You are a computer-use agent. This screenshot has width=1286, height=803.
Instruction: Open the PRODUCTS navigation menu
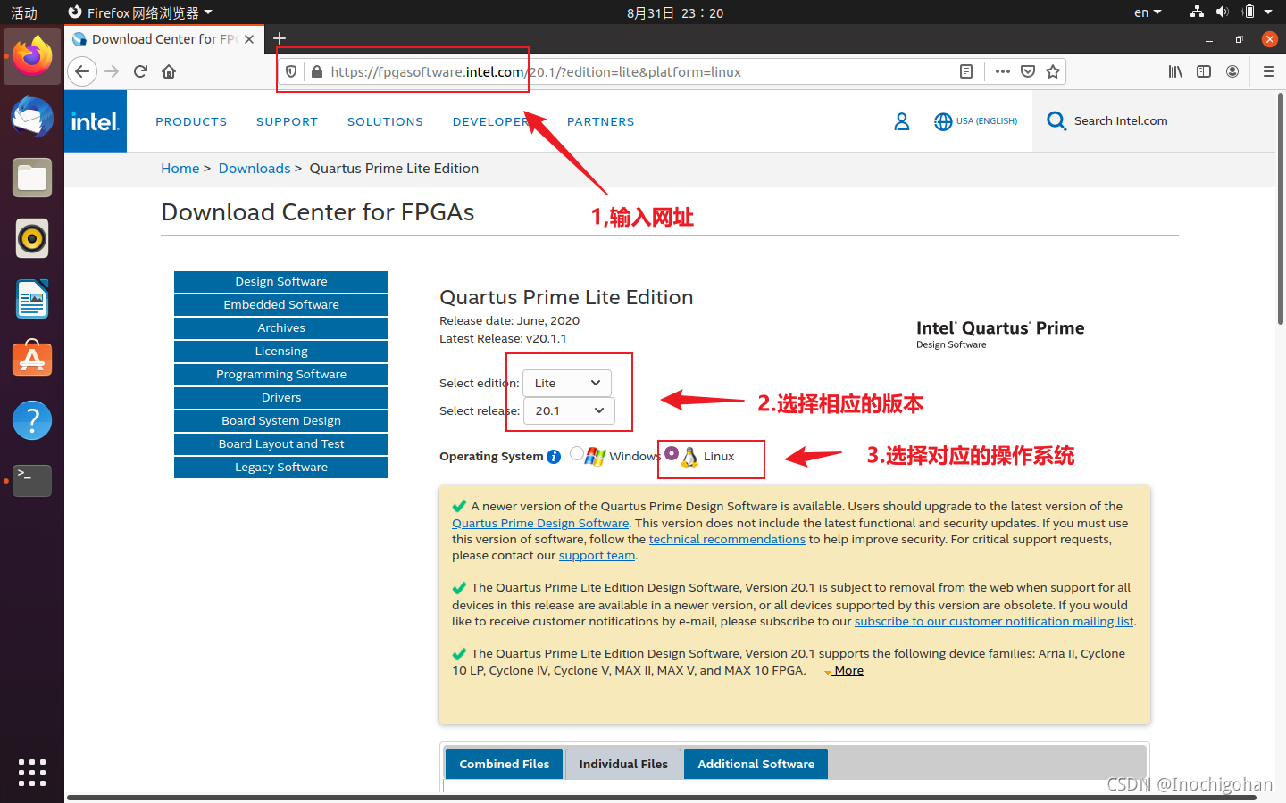coord(191,121)
